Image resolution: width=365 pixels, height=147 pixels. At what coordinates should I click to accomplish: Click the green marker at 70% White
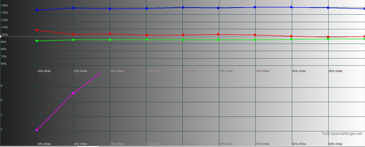tap(255, 40)
